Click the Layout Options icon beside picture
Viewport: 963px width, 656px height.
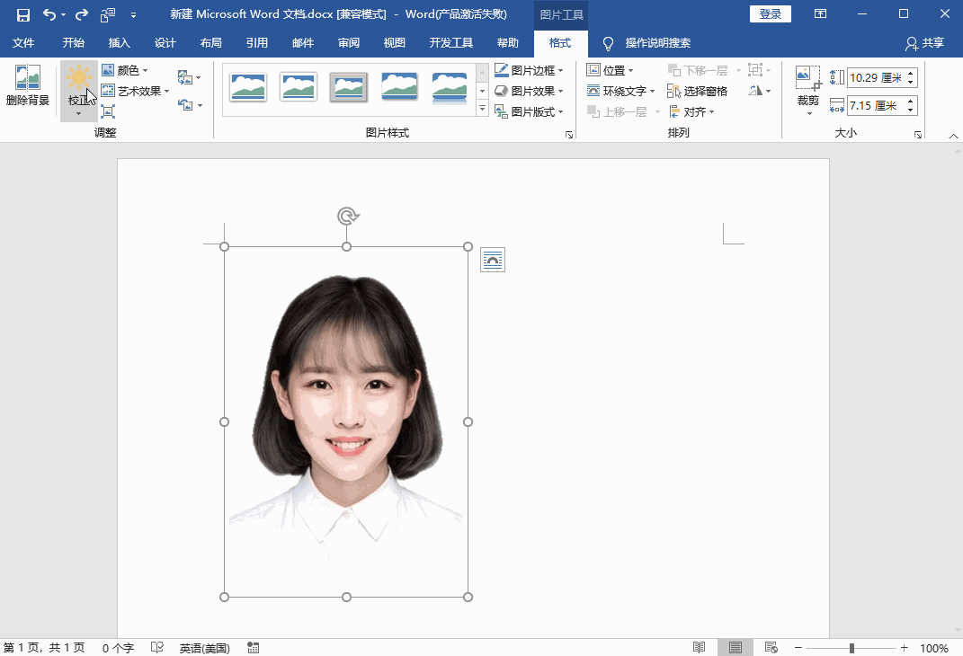point(493,260)
